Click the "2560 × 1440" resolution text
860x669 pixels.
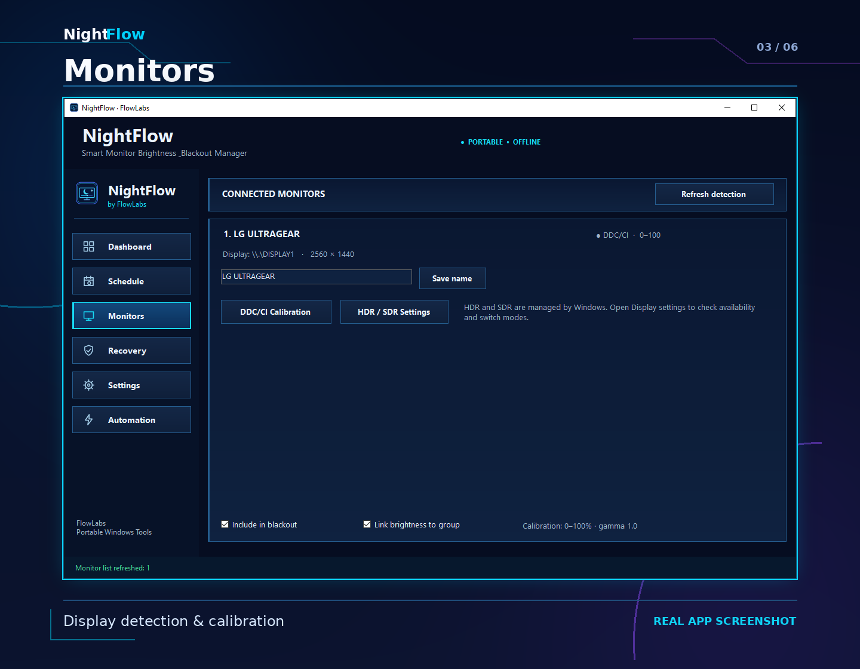coord(332,254)
